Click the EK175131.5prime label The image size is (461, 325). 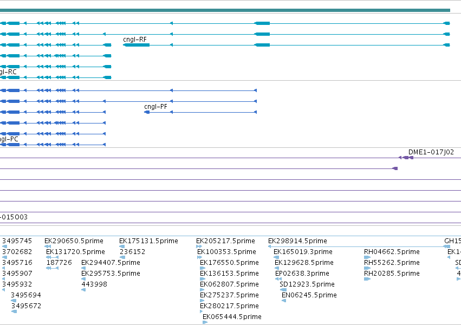148,241
